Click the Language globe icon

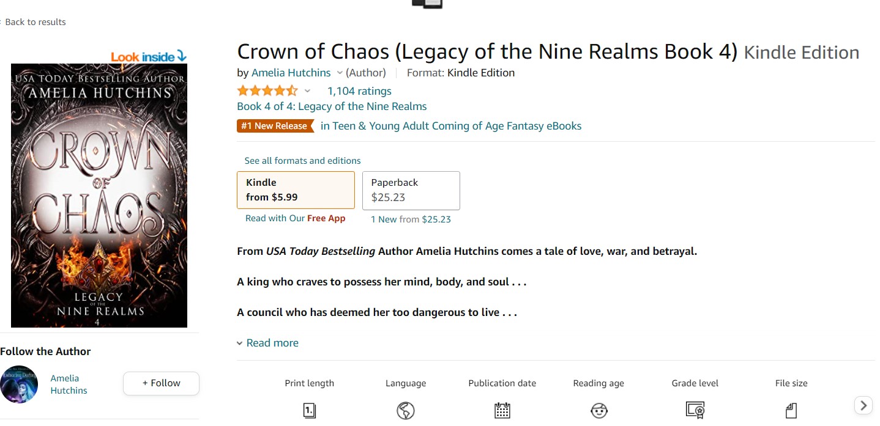406,411
